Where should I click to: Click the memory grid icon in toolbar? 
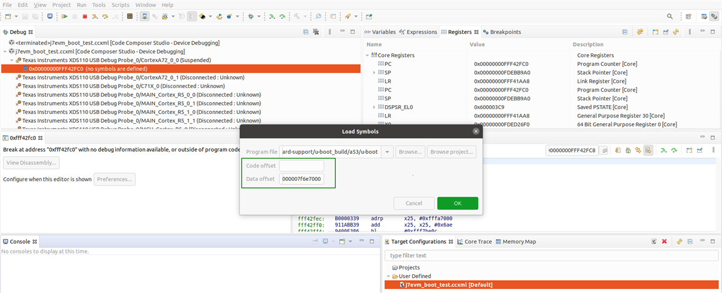pyautogui.click(x=130, y=16)
